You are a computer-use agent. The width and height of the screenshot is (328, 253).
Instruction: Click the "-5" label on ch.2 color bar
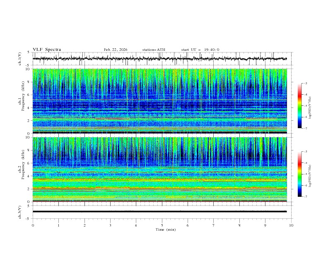pyautogui.click(x=305, y=174)
